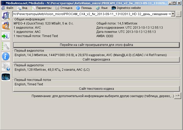Open the Параметры menu
Screen dimensions: 183x130
point(41,8)
